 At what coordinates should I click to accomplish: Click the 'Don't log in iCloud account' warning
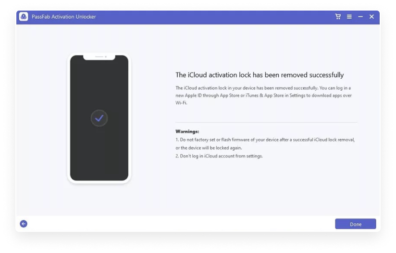click(x=219, y=156)
